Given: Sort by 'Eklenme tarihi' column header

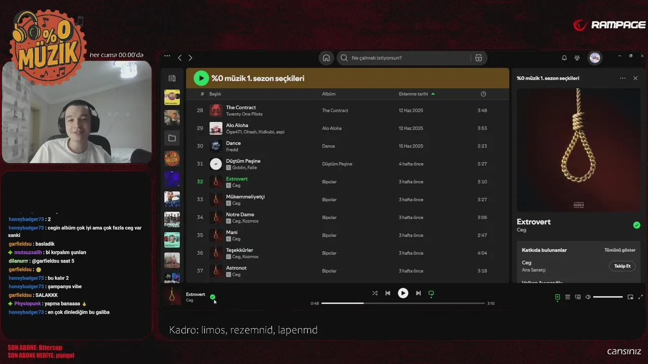Looking at the screenshot, I should pos(414,94).
